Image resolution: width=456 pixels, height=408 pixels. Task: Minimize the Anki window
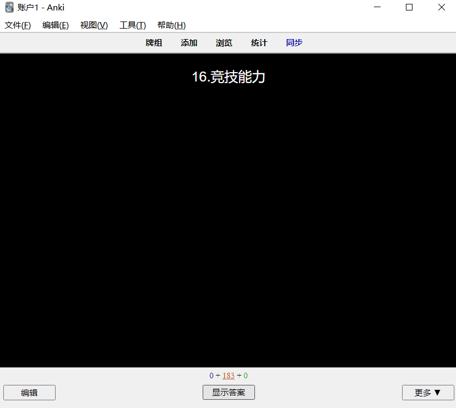click(377, 7)
